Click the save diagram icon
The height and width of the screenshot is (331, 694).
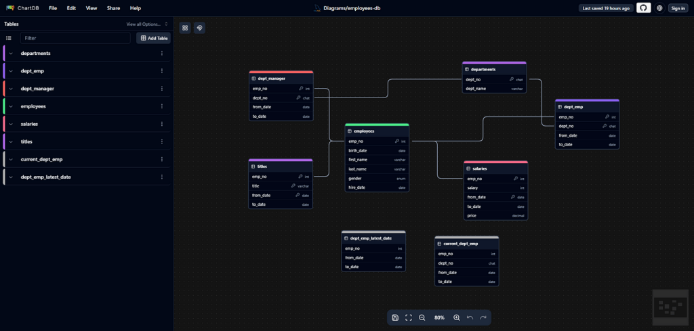pyautogui.click(x=395, y=317)
